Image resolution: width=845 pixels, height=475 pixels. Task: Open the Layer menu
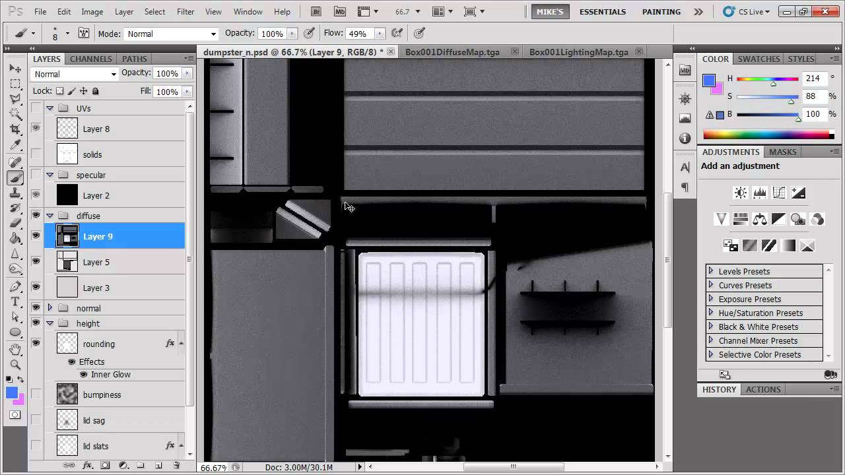pyautogui.click(x=124, y=12)
